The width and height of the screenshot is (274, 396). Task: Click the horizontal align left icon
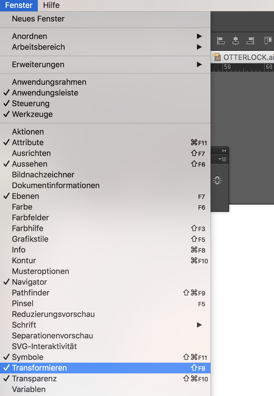pos(221,41)
